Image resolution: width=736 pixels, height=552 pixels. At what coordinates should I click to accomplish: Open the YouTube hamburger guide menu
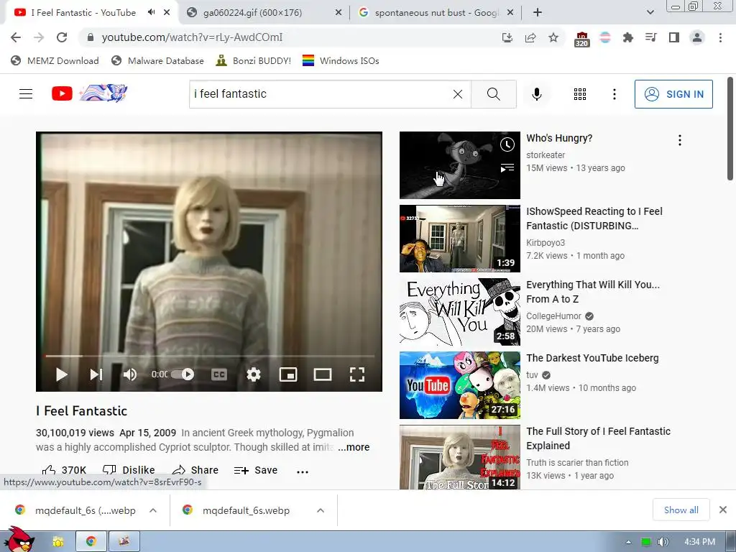pyautogui.click(x=26, y=94)
